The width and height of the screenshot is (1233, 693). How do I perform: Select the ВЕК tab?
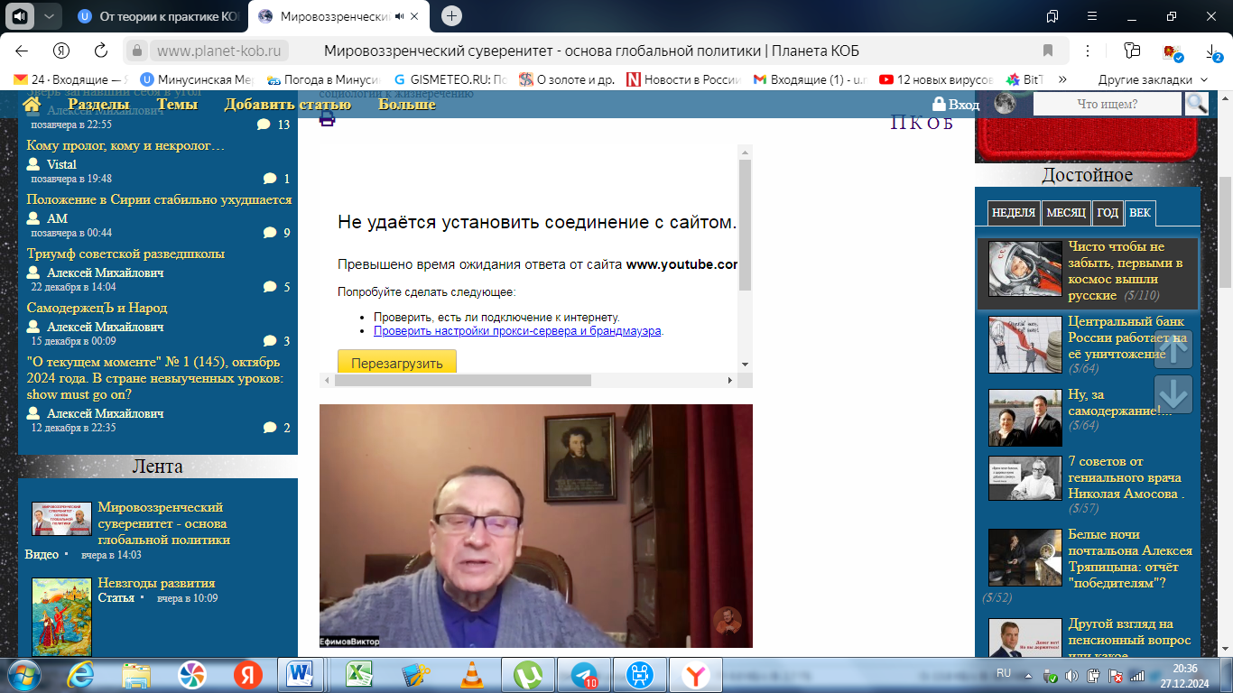(1139, 214)
